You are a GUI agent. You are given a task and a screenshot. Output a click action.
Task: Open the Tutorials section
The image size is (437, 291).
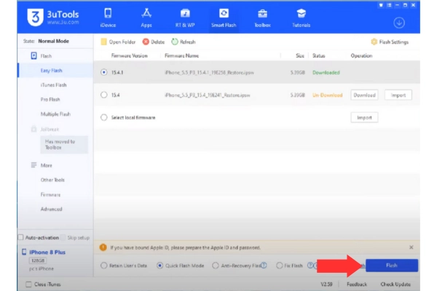[x=302, y=17]
